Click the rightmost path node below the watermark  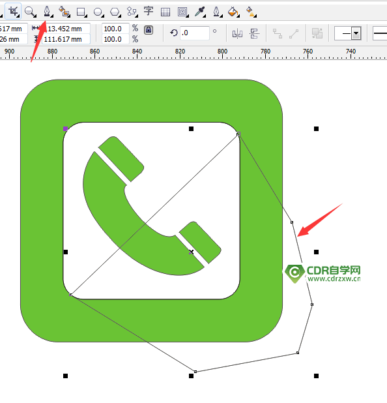point(312,305)
